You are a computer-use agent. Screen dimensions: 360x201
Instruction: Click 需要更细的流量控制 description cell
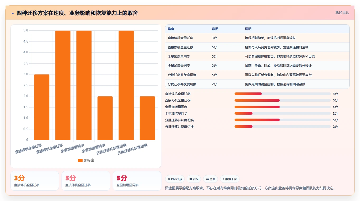[275, 84]
